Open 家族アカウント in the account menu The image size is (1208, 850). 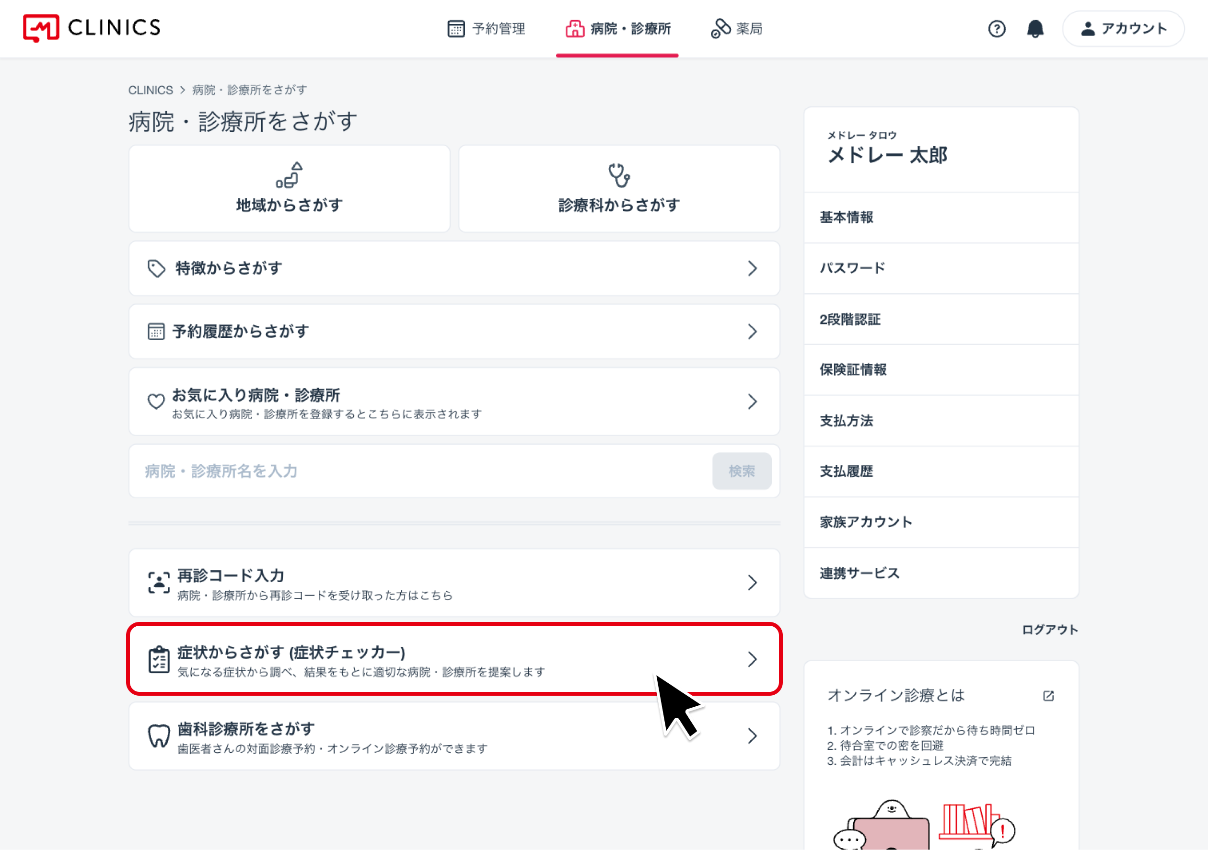pyautogui.click(x=941, y=522)
